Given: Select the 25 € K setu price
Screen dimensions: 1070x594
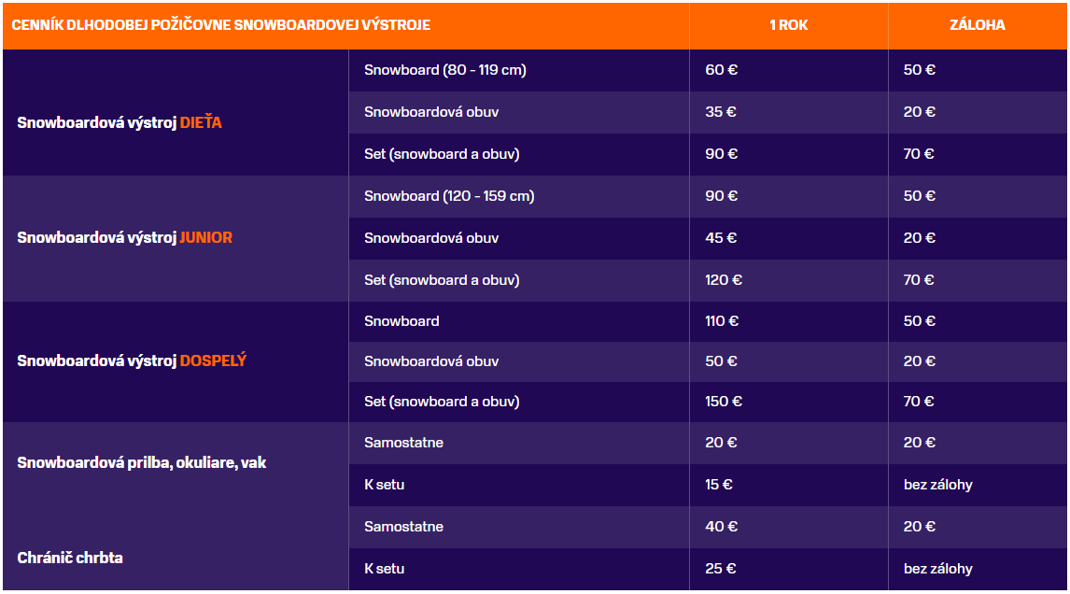Looking at the screenshot, I should pos(720,569).
